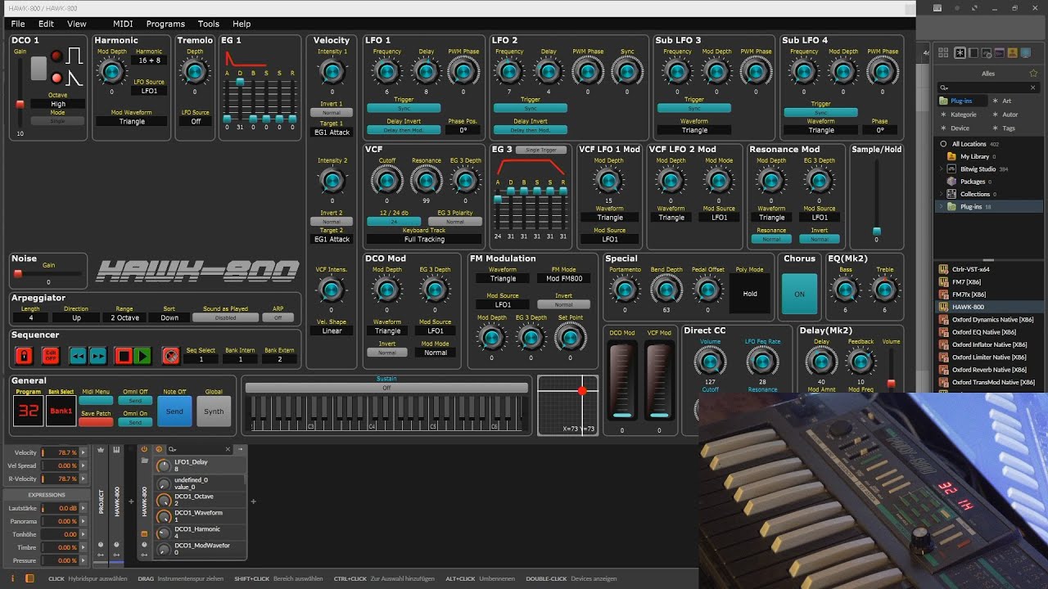
Task: Select the asterisk browser tab icon
Action: click(960, 53)
